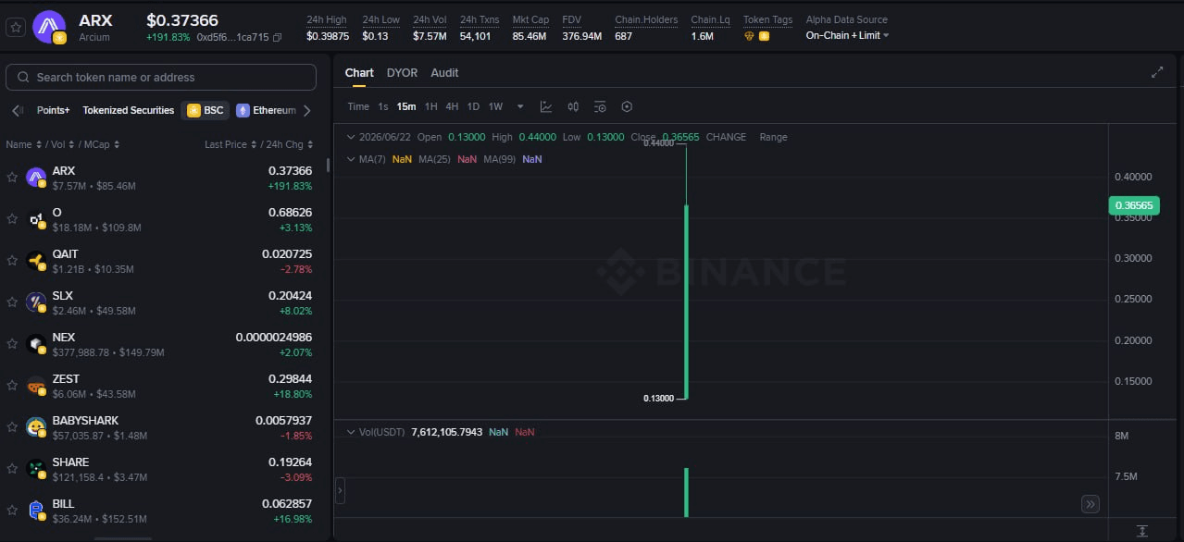Image resolution: width=1184 pixels, height=542 pixels.
Task: Show earlier chain filters on the left
Action: (17, 110)
